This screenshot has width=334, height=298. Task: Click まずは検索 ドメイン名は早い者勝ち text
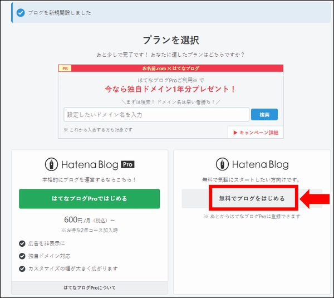pyautogui.click(x=171, y=102)
